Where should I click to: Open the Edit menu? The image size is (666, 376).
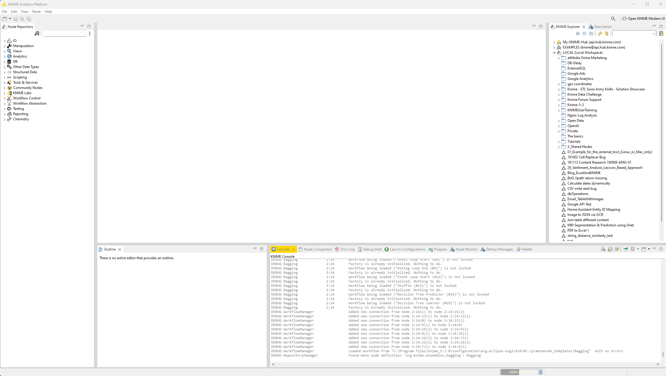click(14, 12)
